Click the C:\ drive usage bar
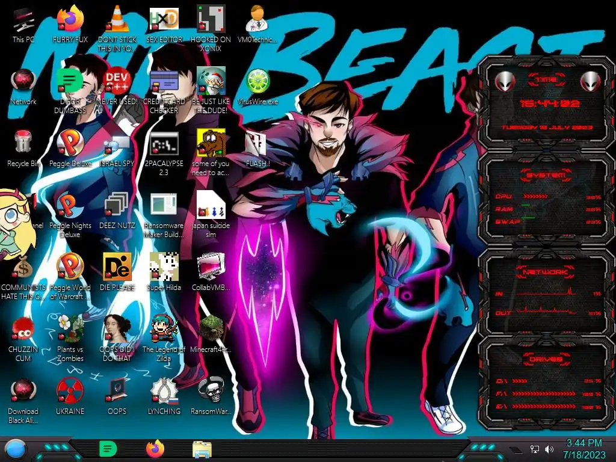 tap(520, 381)
